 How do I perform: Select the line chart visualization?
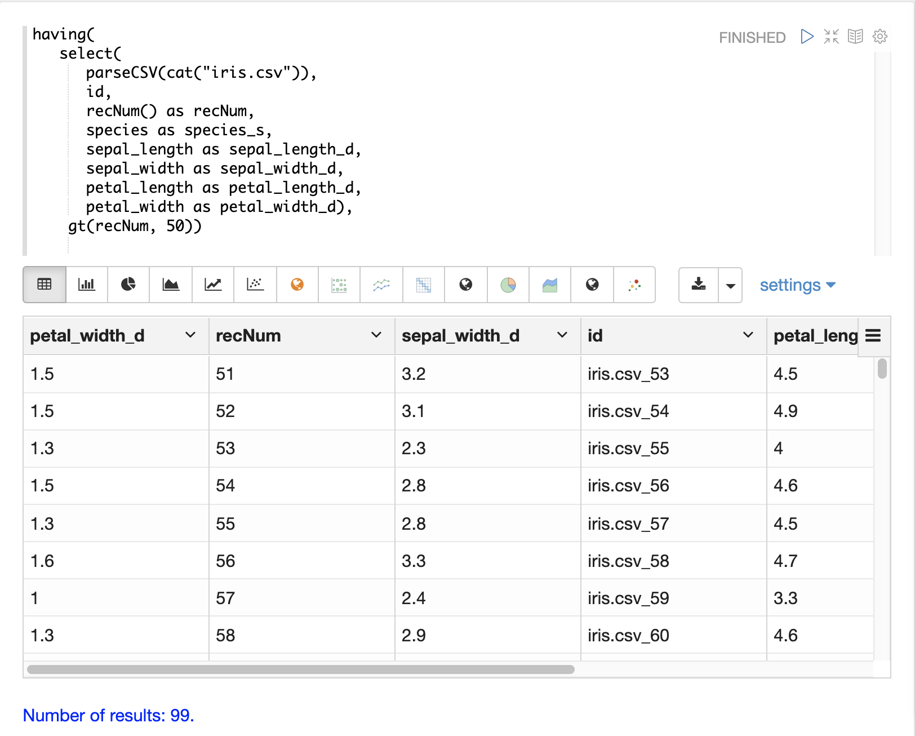(213, 285)
